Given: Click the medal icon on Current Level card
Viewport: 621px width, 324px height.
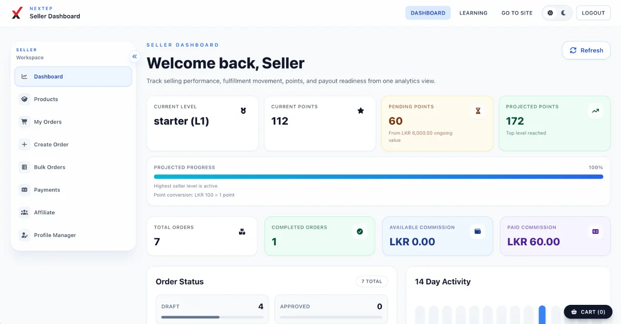Looking at the screenshot, I should [x=243, y=111].
